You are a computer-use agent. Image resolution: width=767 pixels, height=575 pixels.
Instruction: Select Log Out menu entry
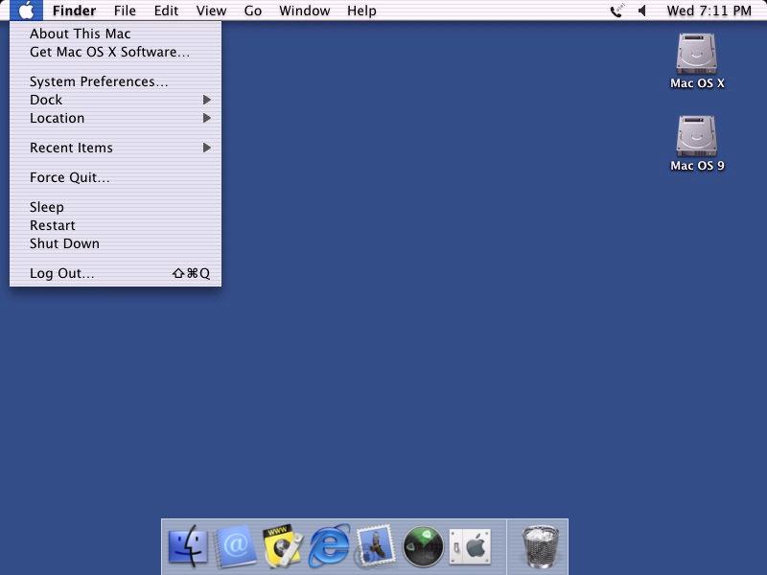pyautogui.click(x=115, y=273)
